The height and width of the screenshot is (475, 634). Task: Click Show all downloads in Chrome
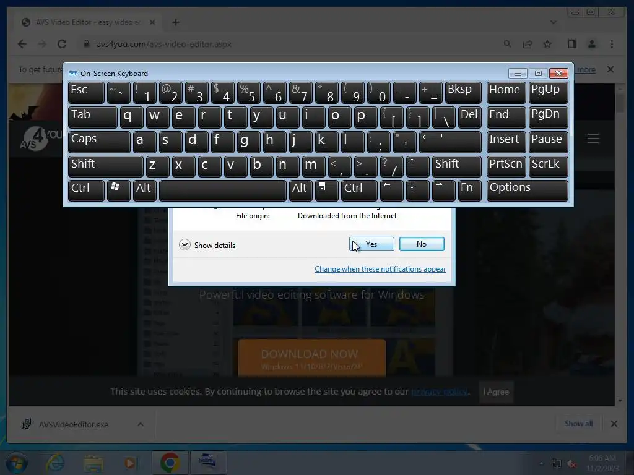579,423
